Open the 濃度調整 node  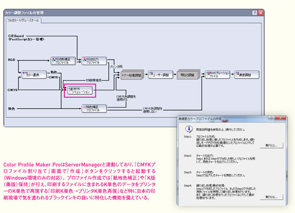point(247,75)
